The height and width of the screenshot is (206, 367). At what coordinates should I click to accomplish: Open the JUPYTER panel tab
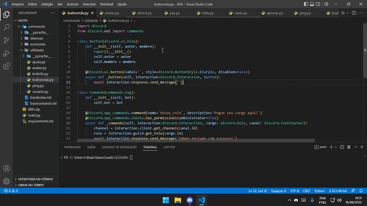coord(169,147)
